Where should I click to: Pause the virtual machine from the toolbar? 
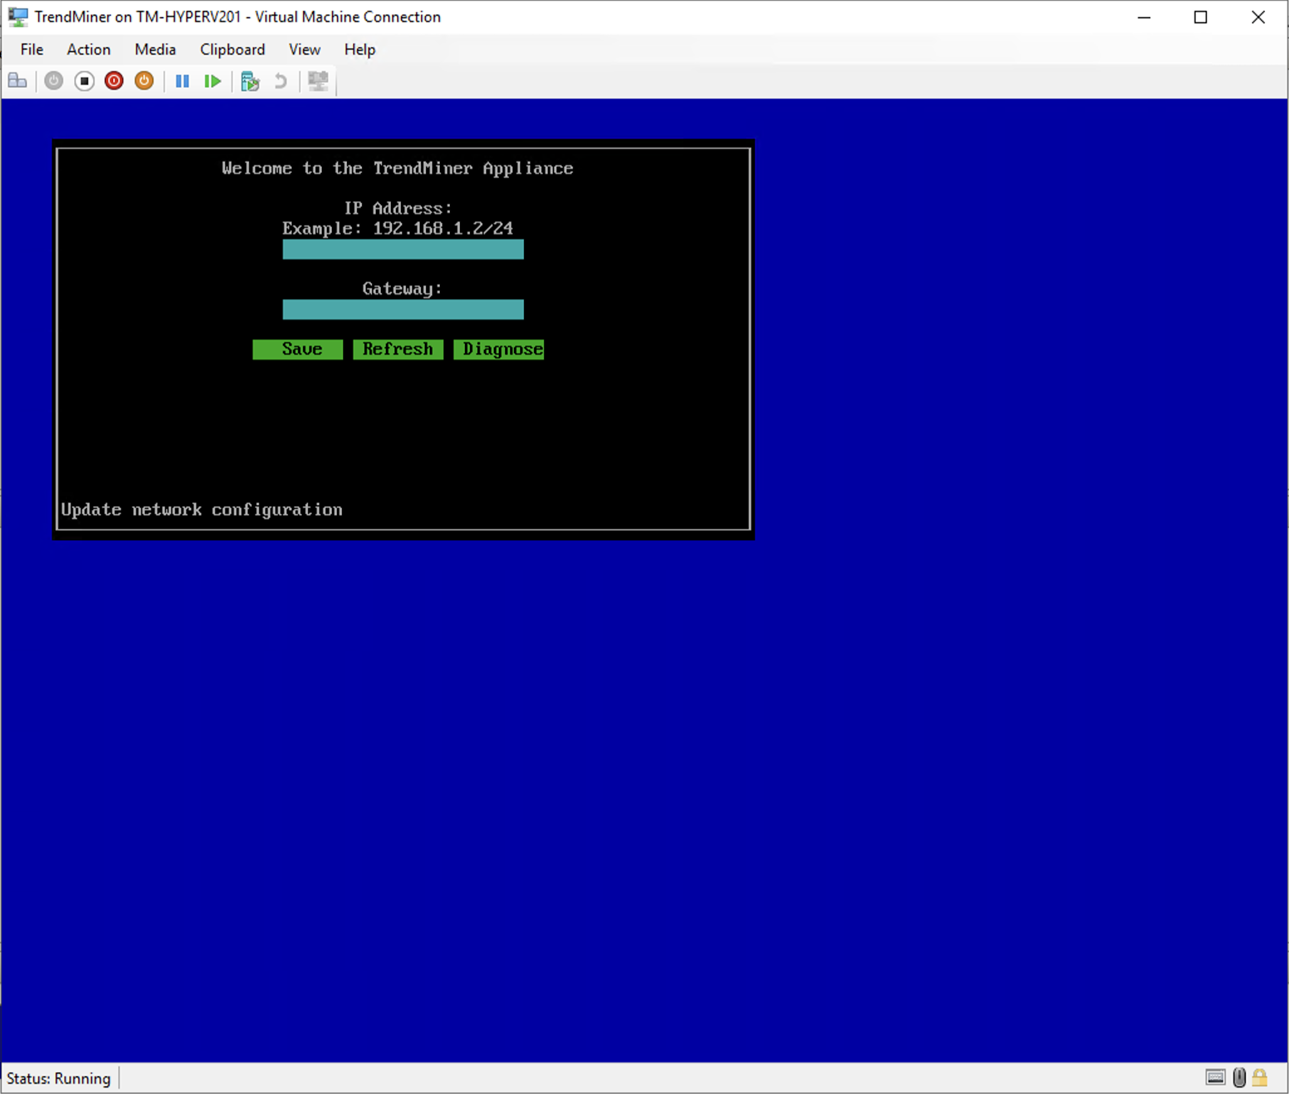pos(183,81)
